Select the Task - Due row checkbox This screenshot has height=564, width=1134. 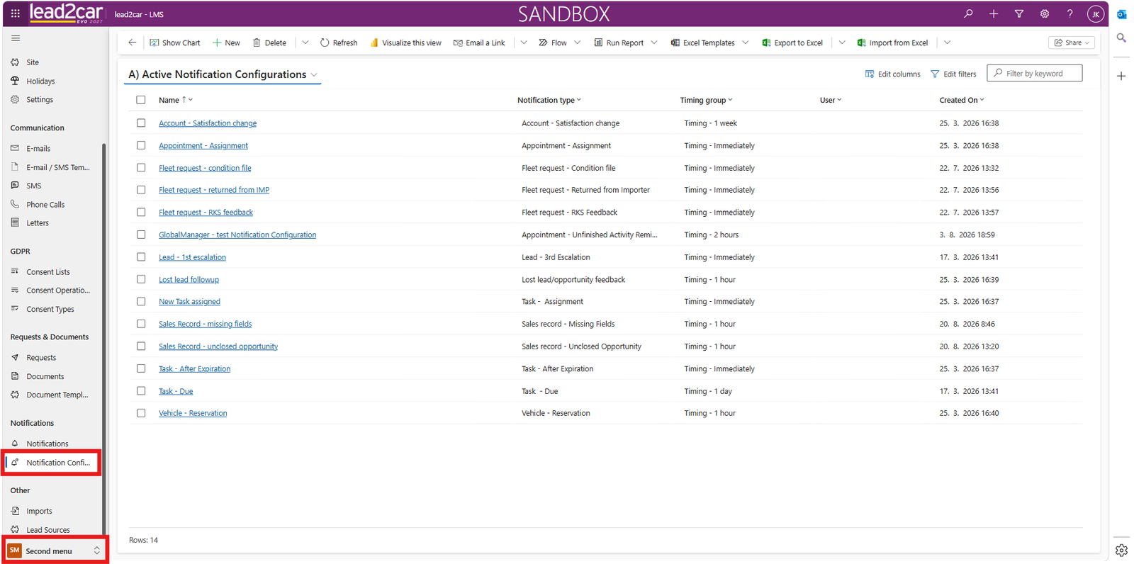tap(141, 391)
